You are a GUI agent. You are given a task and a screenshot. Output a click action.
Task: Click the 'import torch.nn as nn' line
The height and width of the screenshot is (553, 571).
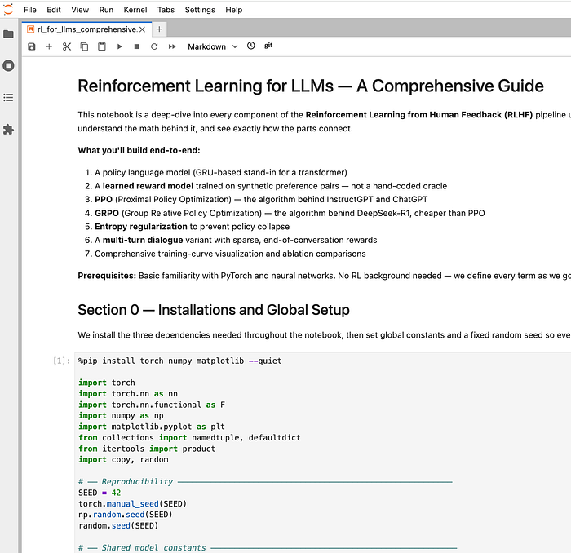(x=128, y=394)
